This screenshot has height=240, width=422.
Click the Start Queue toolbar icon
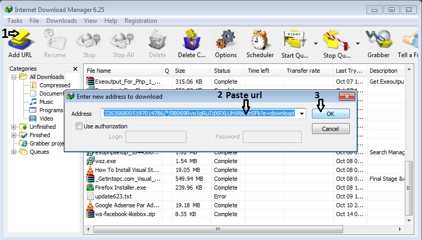294,41
